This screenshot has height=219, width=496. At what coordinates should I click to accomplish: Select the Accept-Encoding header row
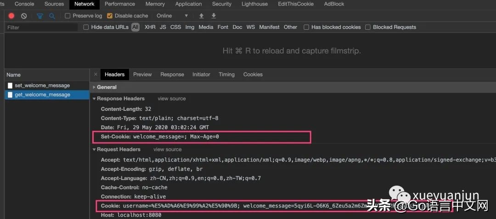[152, 169]
